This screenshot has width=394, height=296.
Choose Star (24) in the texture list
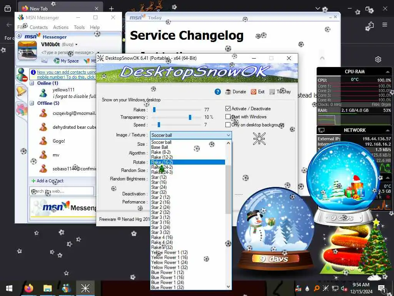(188, 187)
